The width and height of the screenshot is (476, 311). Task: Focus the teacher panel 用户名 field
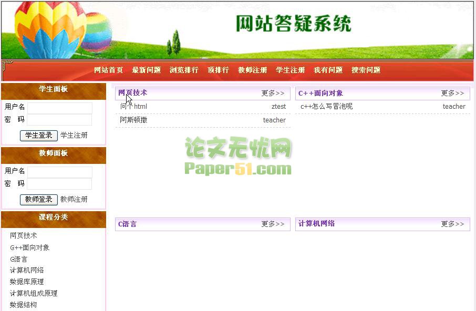click(60, 172)
